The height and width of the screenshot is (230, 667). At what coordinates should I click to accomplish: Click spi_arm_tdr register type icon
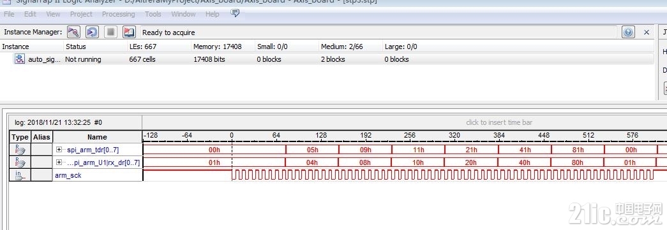[20, 150]
